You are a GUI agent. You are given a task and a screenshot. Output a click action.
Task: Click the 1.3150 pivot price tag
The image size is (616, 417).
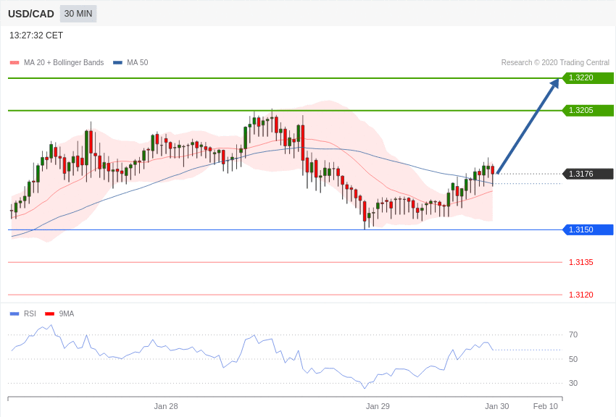click(x=588, y=229)
